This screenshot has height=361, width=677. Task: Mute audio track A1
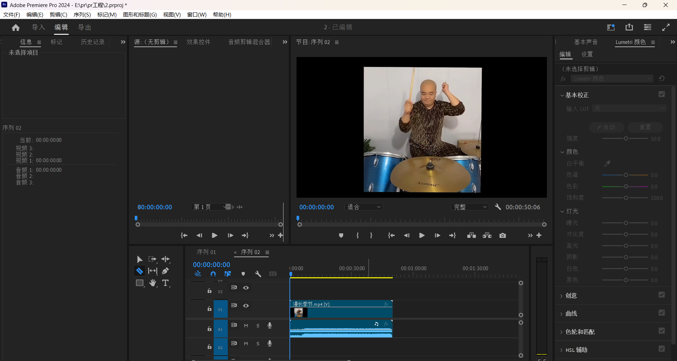point(246,325)
